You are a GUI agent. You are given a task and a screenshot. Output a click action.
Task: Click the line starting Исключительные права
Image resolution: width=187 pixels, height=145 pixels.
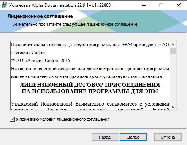(x=90, y=45)
